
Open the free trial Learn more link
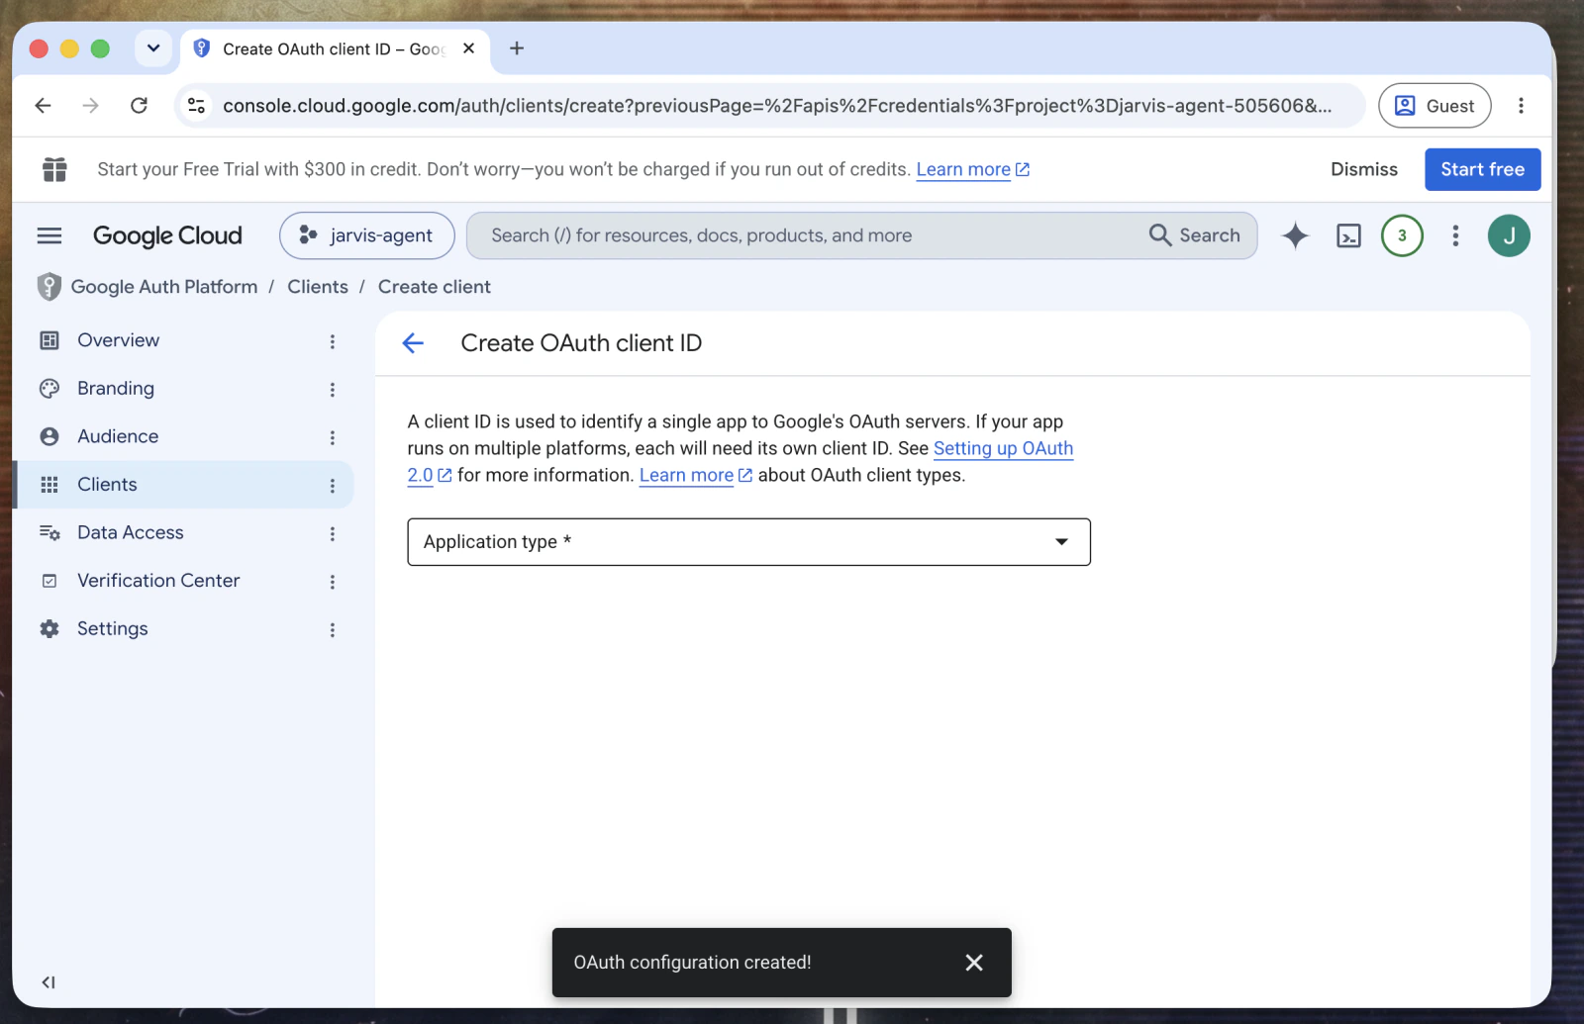coord(973,169)
